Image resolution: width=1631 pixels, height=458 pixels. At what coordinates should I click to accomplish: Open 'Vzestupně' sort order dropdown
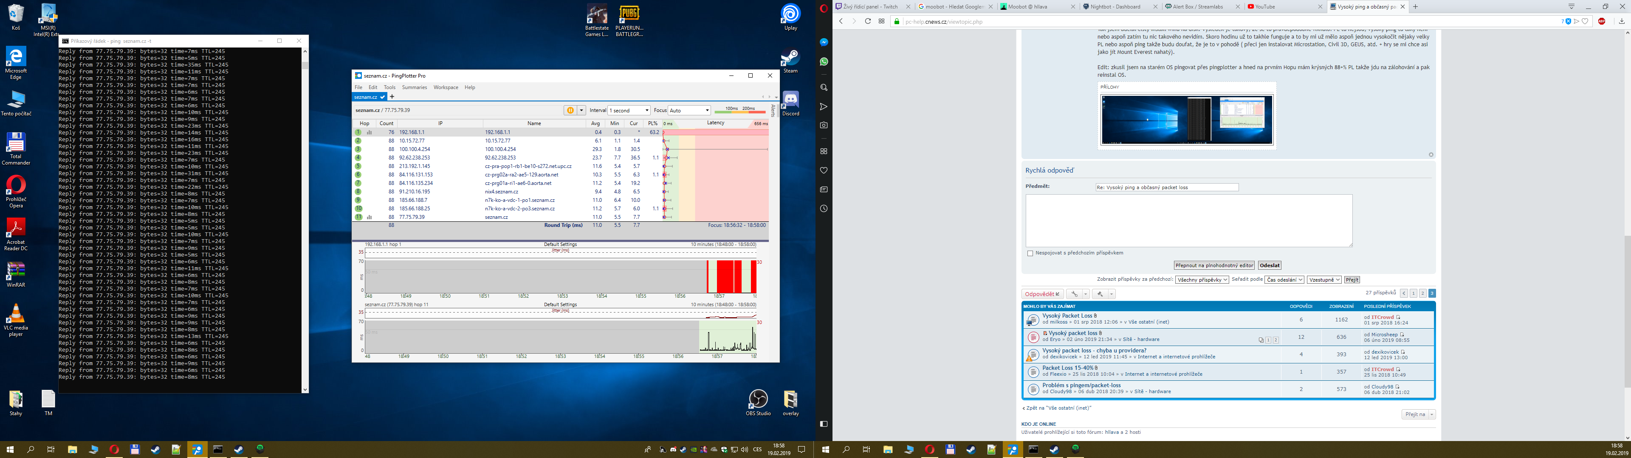tap(1324, 279)
